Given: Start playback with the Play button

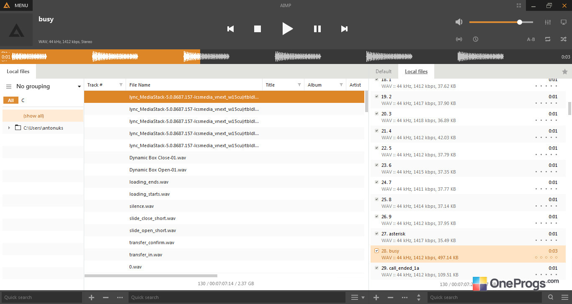Looking at the screenshot, I should [x=287, y=28].
